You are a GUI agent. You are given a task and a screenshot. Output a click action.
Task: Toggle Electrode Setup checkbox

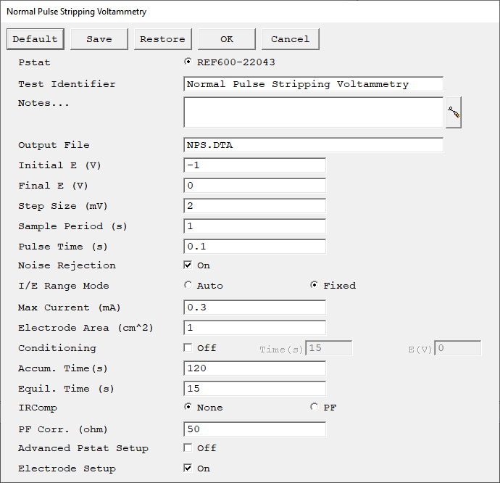pyautogui.click(x=188, y=468)
